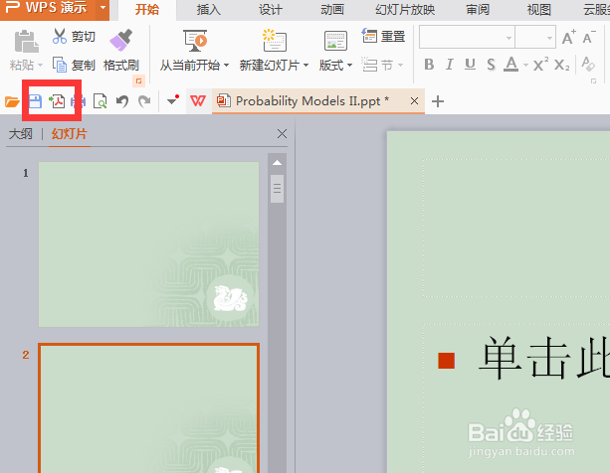The image size is (610, 473).
Task: Expand 从当前开始 dropdown arrow
Action: point(226,66)
